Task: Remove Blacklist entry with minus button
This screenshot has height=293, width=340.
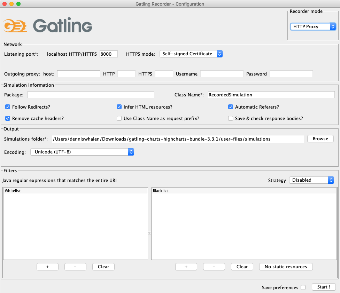Action: 214,267
